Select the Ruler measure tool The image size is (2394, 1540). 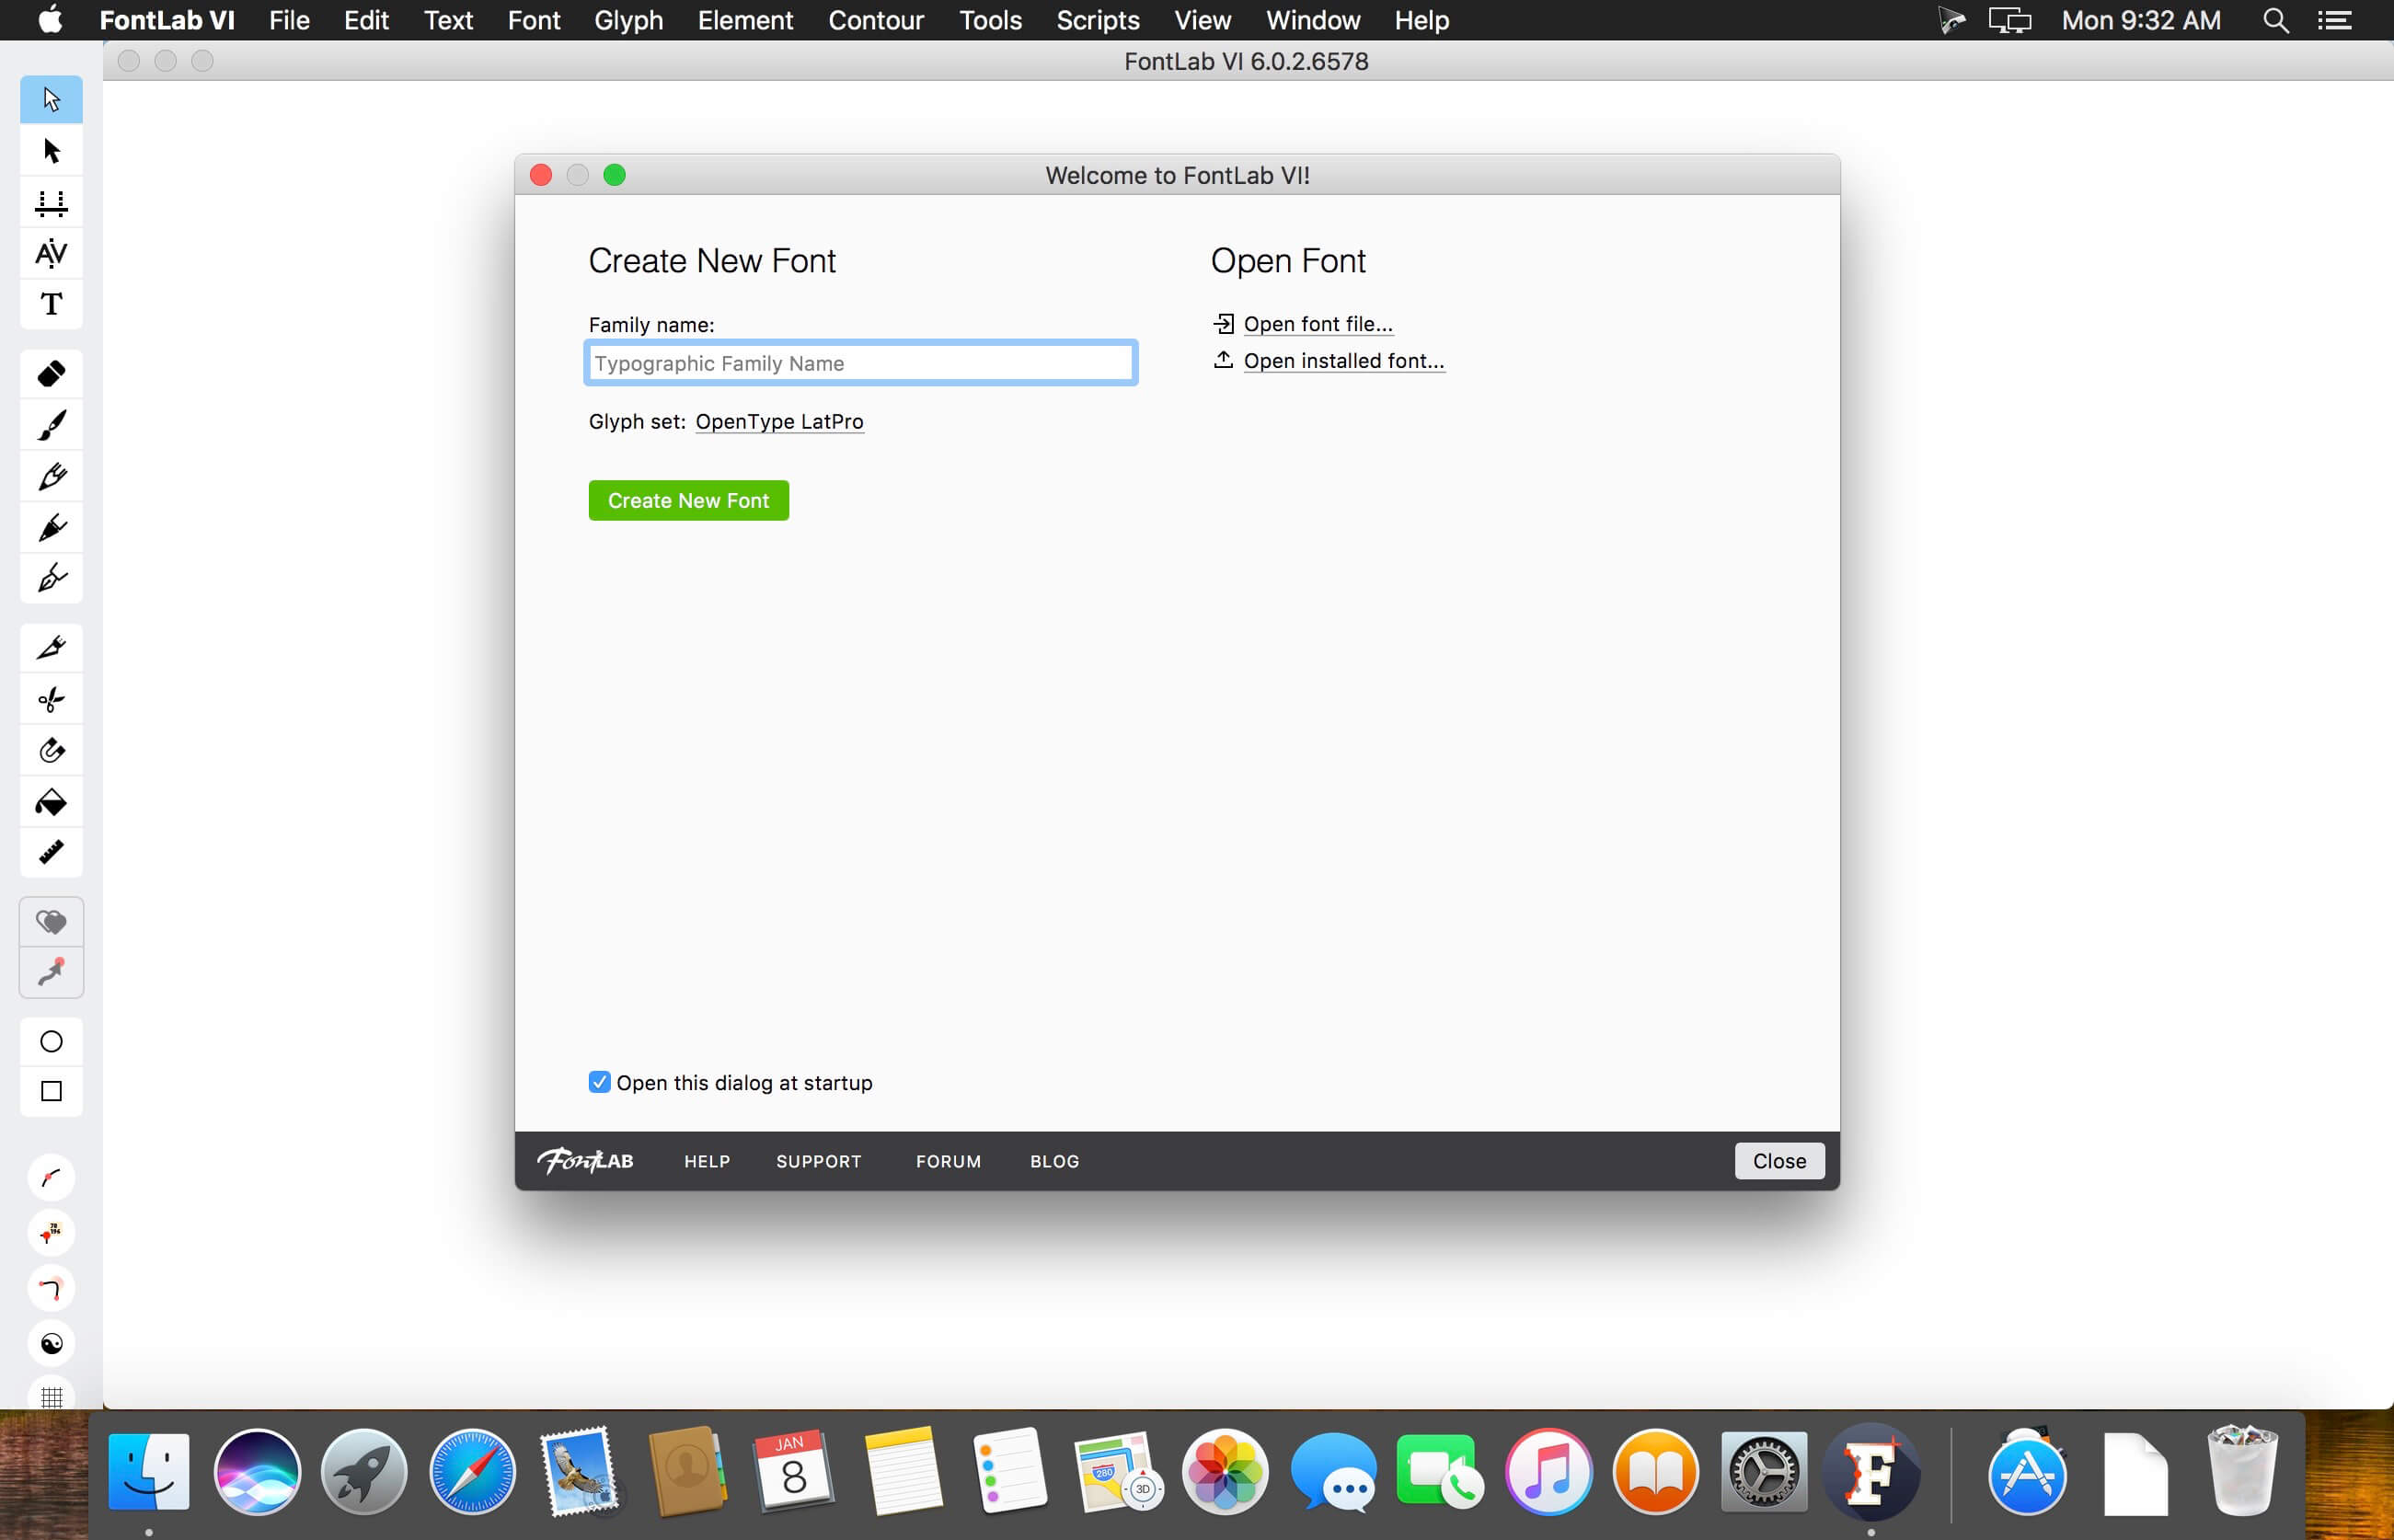(x=51, y=852)
